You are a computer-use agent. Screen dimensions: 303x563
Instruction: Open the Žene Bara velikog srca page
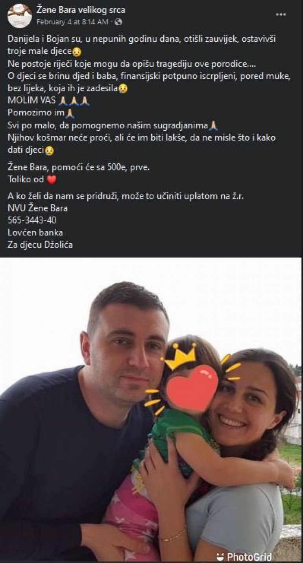click(x=81, y=10)
